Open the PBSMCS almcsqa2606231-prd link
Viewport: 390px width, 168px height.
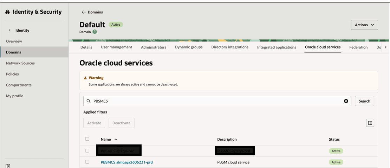[126, 162]
